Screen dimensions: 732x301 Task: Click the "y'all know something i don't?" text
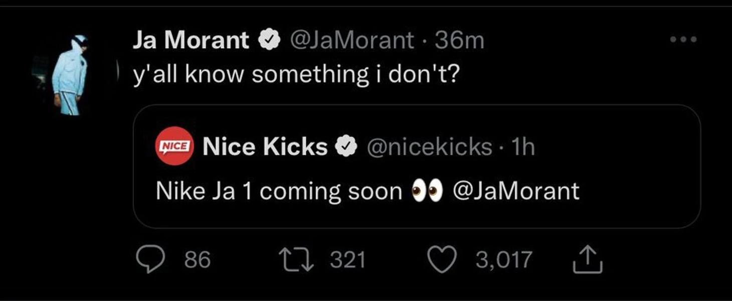pos(296,75)
